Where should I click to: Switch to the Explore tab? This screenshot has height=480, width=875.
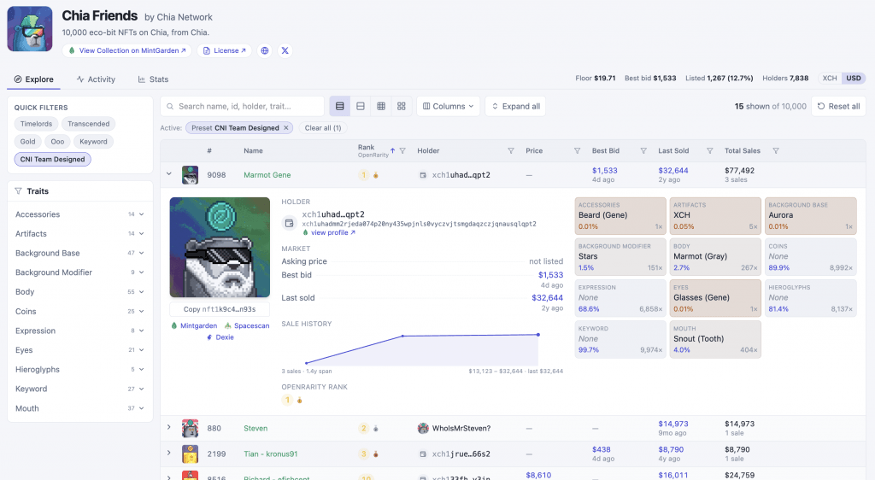pos(33,79)
